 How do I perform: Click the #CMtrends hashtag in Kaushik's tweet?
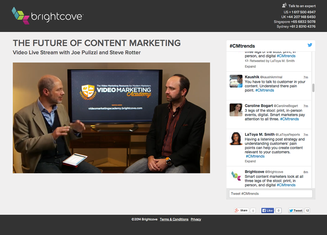[x=265, y=90]
